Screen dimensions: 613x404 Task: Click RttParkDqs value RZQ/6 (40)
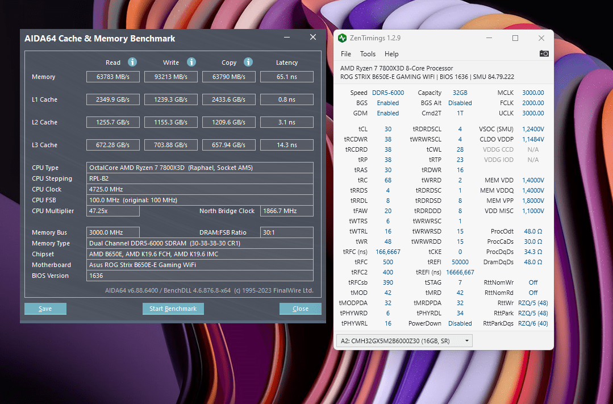pyautogui.click(x=533, y=323)
